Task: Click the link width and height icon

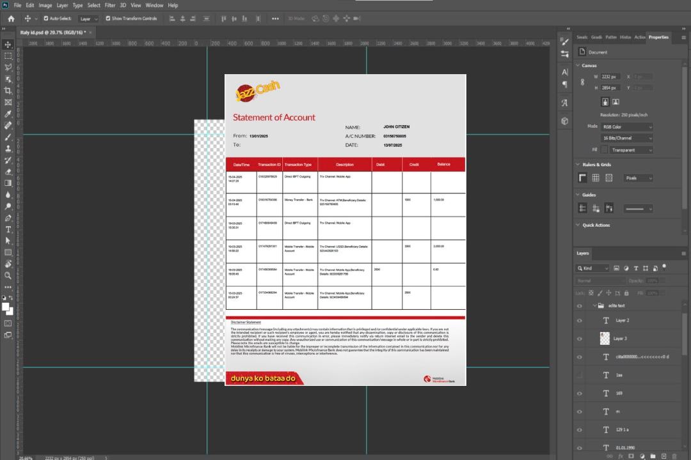Action: pos(583,82)
